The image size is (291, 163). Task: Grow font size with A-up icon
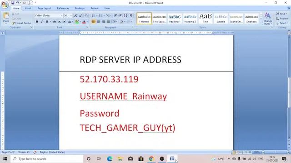pos(76,15)
